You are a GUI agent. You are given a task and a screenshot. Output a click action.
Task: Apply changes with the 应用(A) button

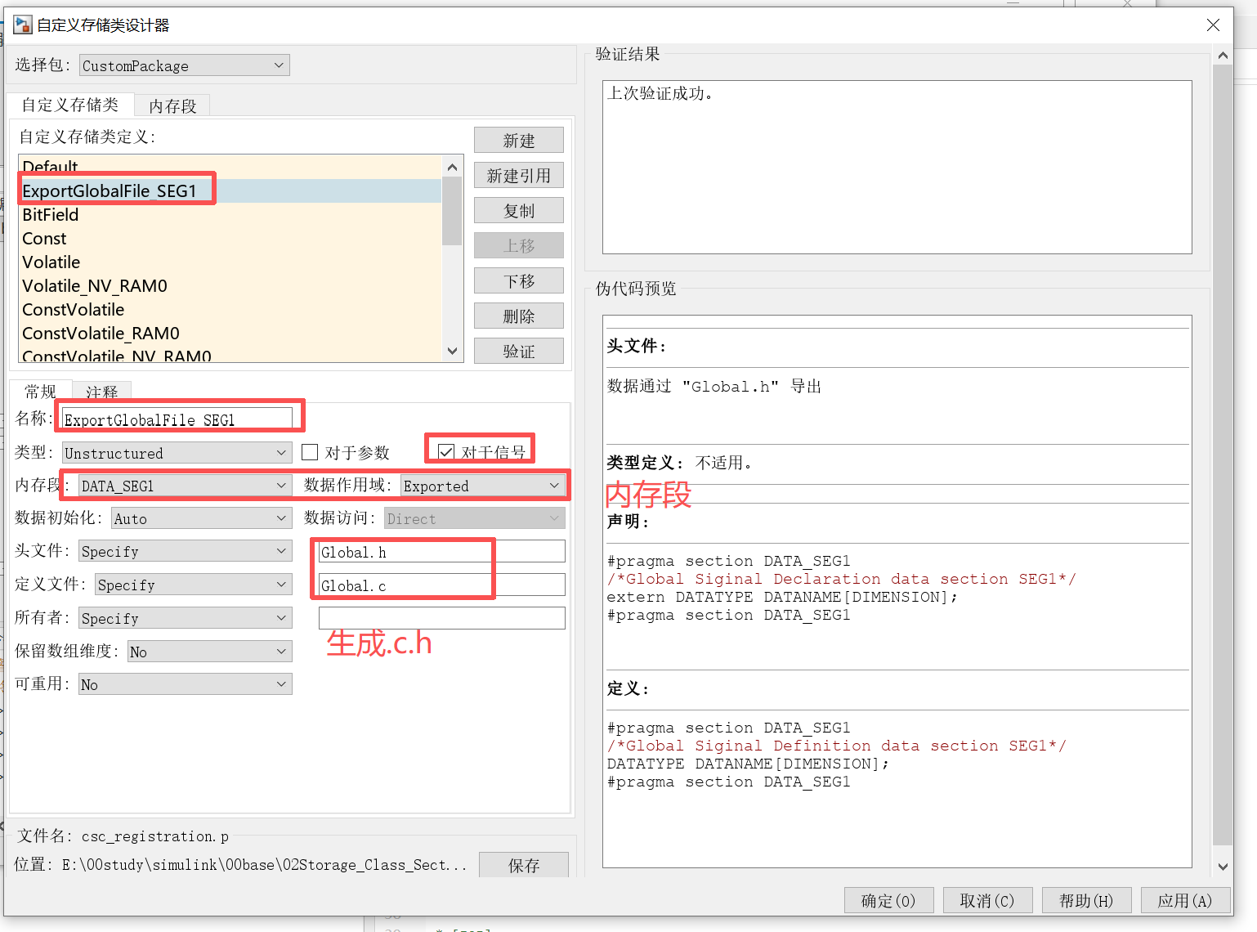[x=1185, y=900]
